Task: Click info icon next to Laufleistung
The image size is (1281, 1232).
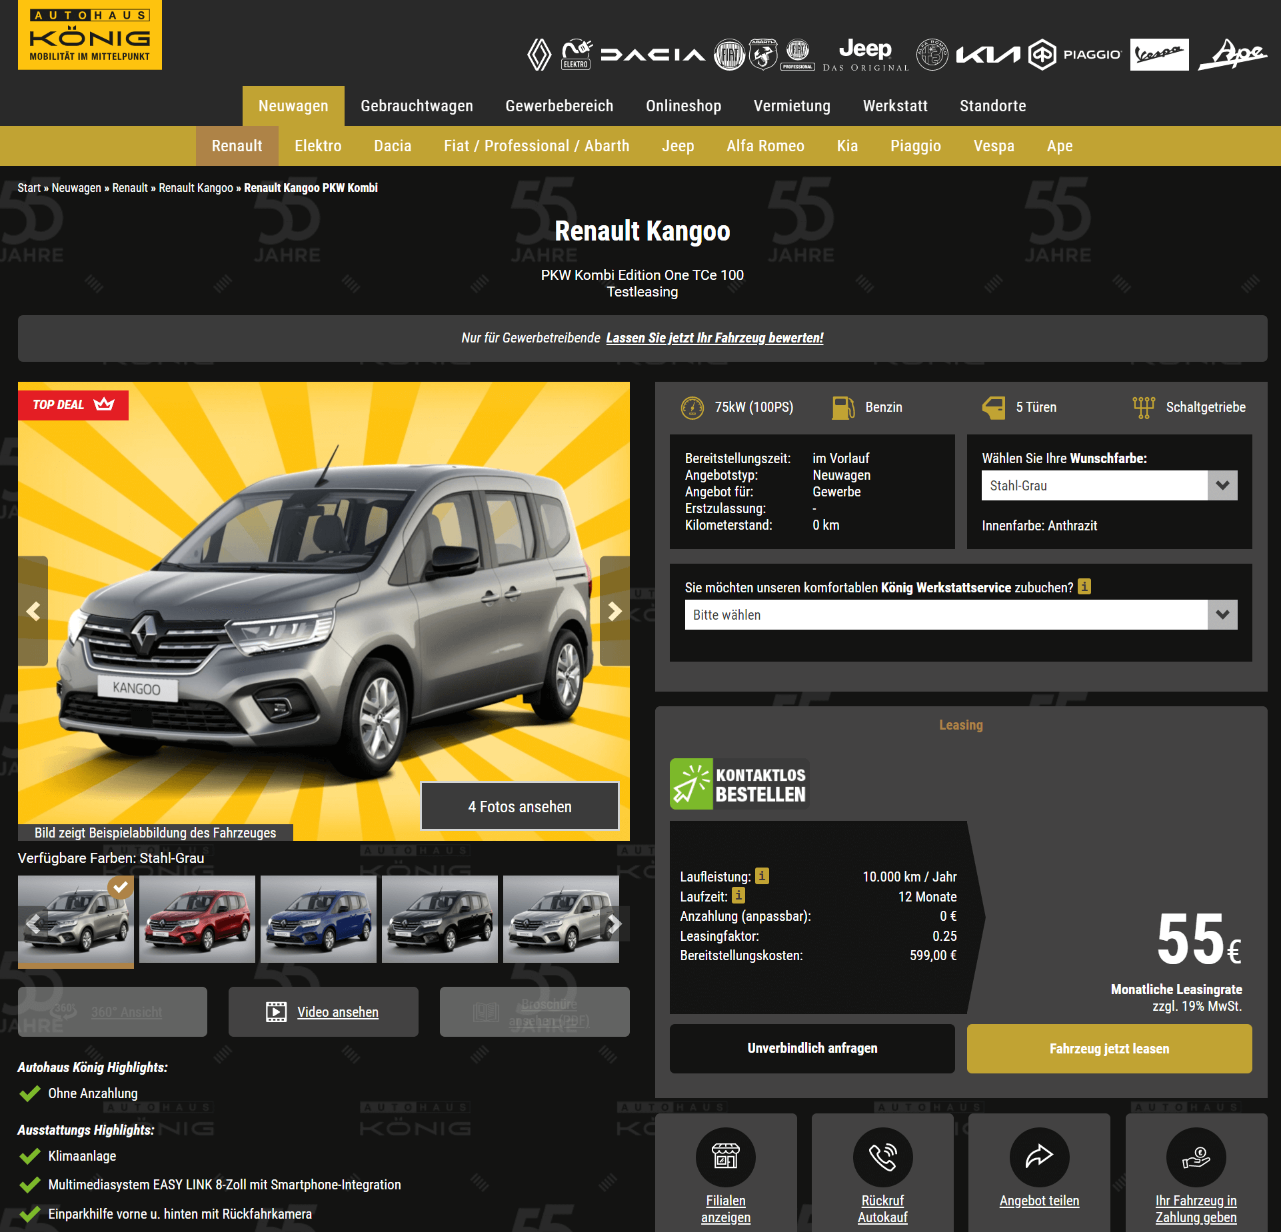Action: pyautogui.click(x=762, y=876)
